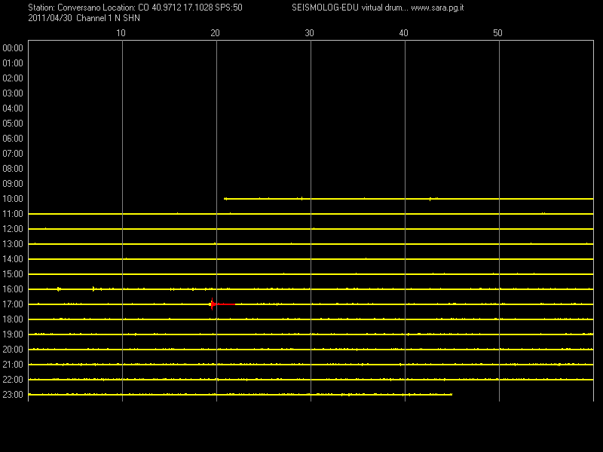Screen dimensions: 603x452
Task: Click the Channel 1 N SHN label
Action: 108,18
